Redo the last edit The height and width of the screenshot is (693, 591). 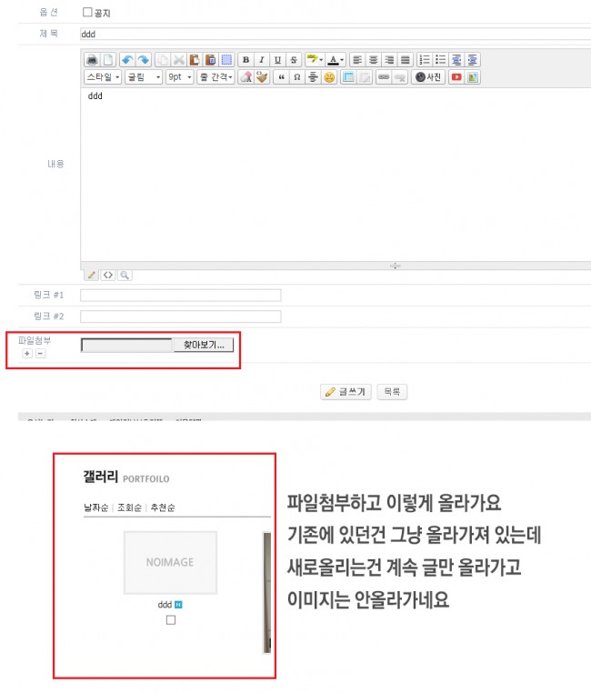tap(143, 60)
